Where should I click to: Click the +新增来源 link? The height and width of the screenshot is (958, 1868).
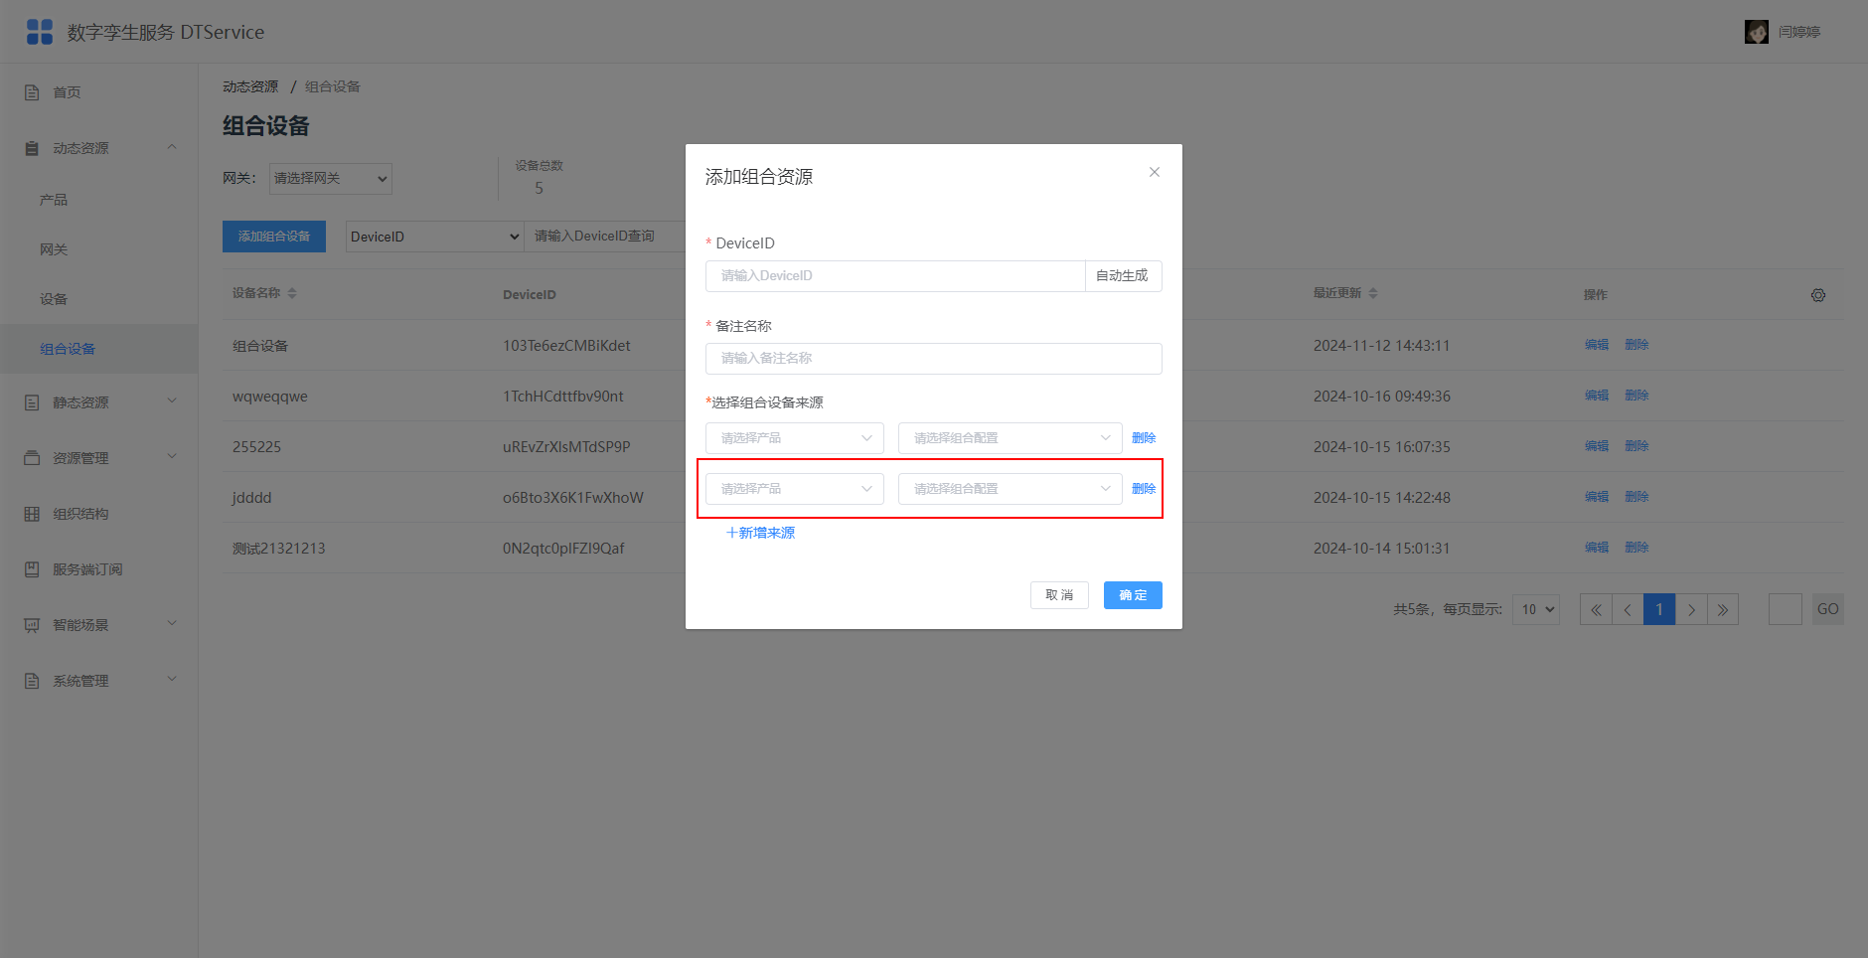(x=760, y=533)
